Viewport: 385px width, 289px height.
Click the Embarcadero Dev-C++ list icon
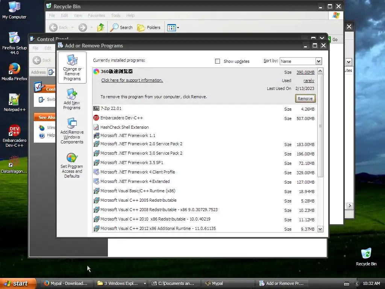[x=96, y=118]
